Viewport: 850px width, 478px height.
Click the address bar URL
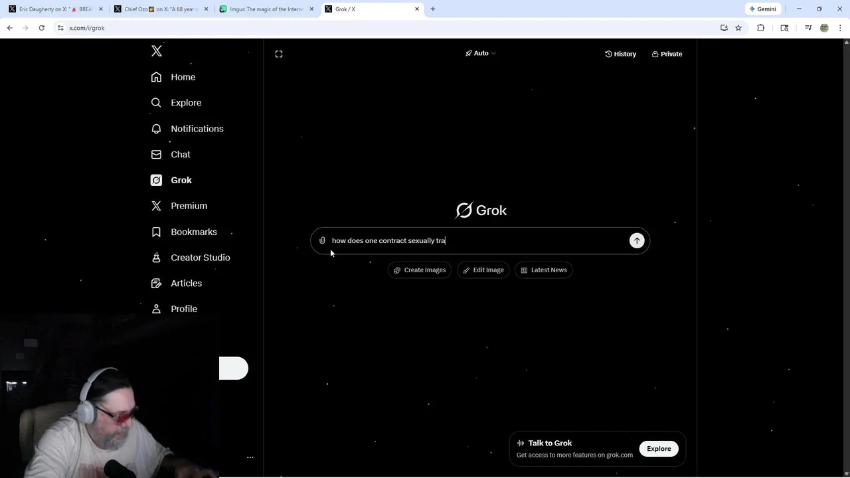(87, 28)
